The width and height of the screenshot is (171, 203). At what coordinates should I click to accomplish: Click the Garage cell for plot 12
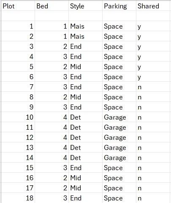pos(119,137)
